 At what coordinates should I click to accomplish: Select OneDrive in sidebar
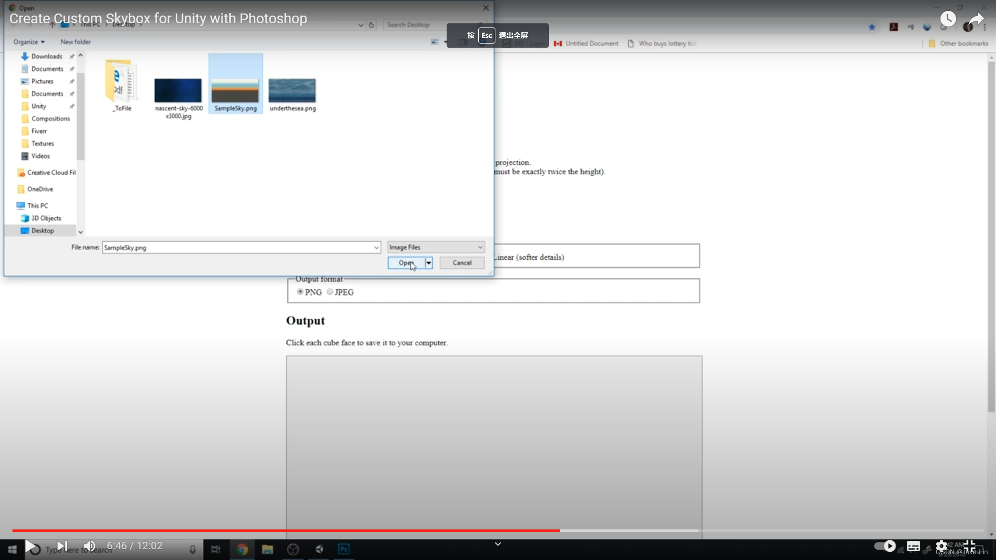coord(40,189)
